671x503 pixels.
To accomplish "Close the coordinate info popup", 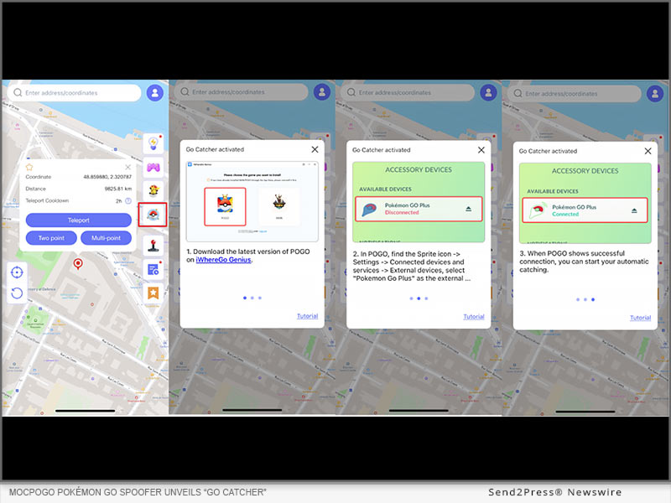I will [127, 167].
